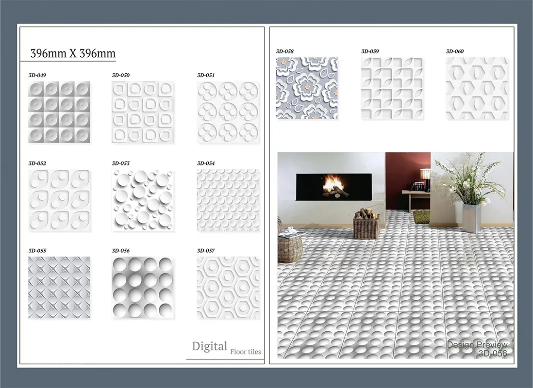Click the Design Preview 3D-056 caption
This screenshot has height=388, width=533.
[x=477, y=349]
